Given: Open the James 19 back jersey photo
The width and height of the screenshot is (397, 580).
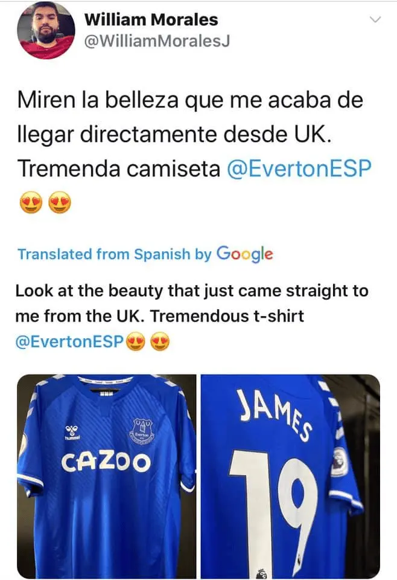Looking at the screenshot, I should (x=290, y=476).
